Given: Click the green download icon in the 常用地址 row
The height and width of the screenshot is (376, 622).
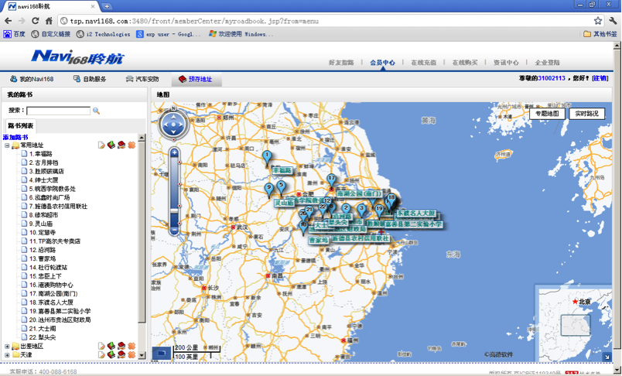Looking at the screenshot, I should (x=111, y=145).
